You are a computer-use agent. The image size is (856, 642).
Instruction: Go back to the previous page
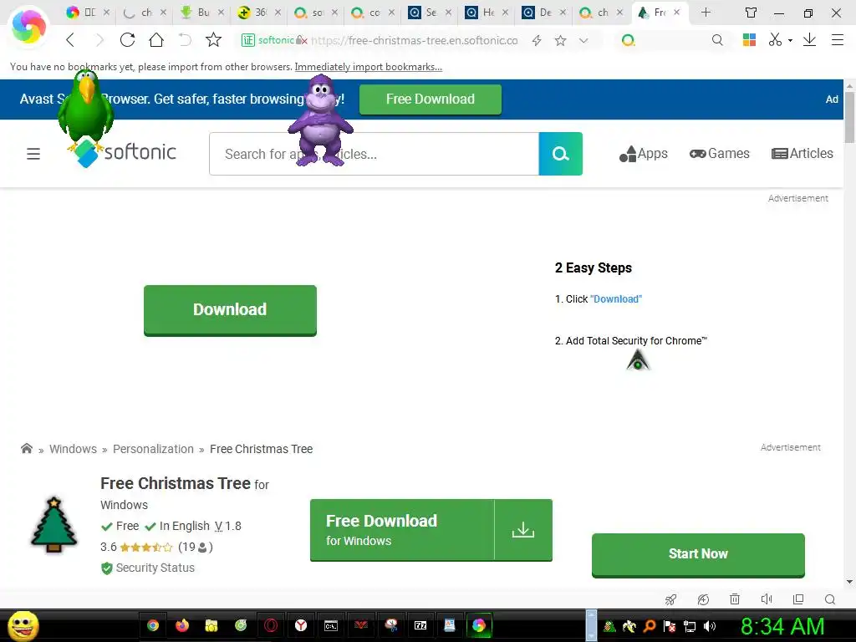pos(70,40)
